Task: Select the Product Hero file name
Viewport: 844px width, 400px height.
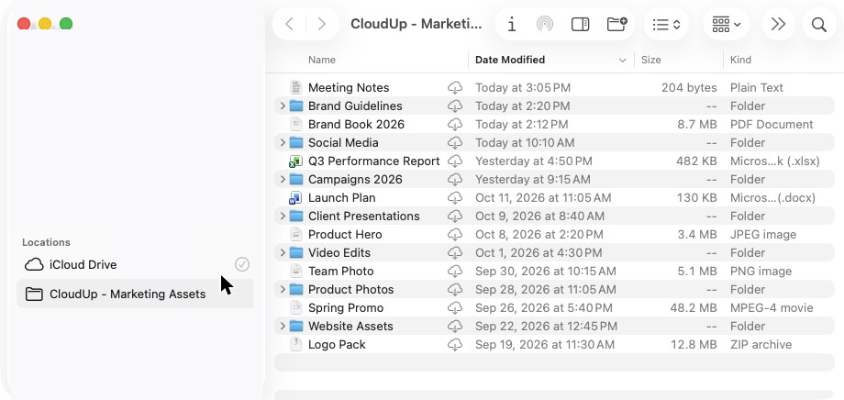Action: coord(345,234)
